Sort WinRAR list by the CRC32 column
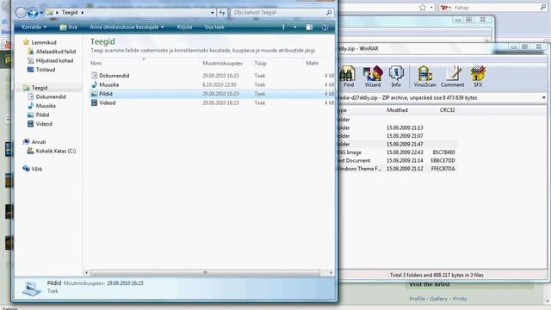Image resolution: width=551 pixels, height=310 pixels. tap(448, 110)
